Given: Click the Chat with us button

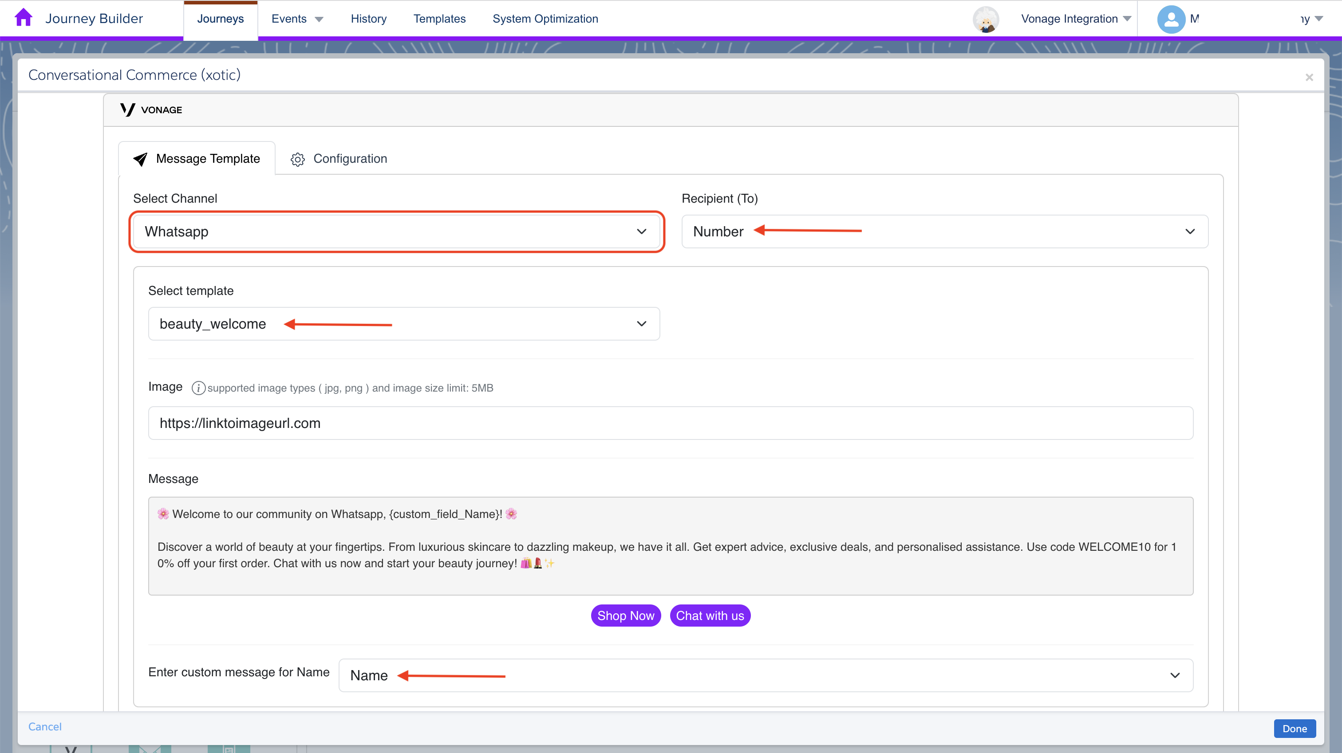Looking at the screenshot, I should click(710, 616).
